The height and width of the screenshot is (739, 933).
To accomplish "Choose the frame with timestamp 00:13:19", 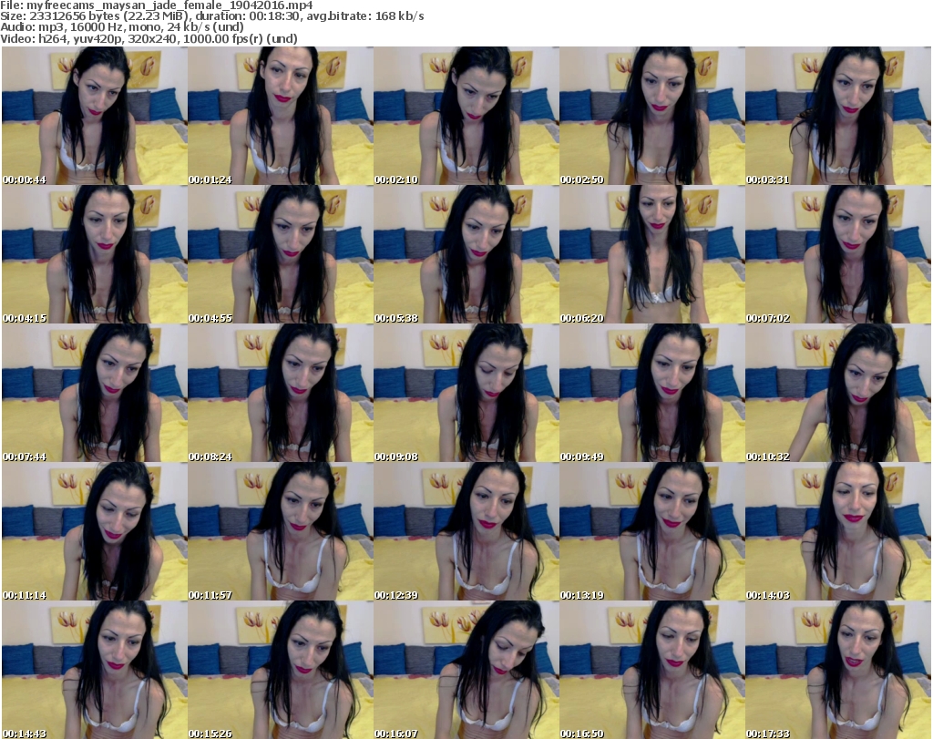I will click(652, 531).
